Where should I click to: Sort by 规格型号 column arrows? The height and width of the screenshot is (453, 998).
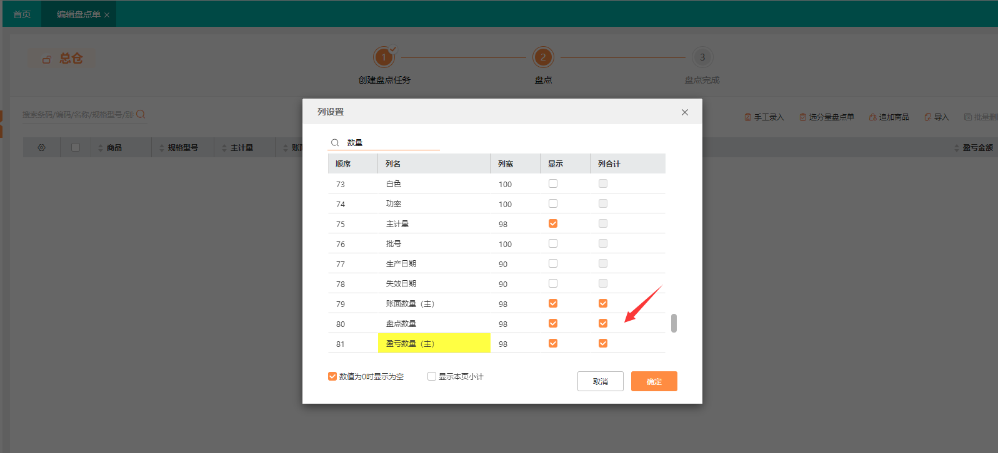(161, 148)
